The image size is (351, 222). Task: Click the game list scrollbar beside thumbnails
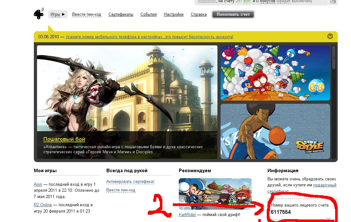(334, 58)
